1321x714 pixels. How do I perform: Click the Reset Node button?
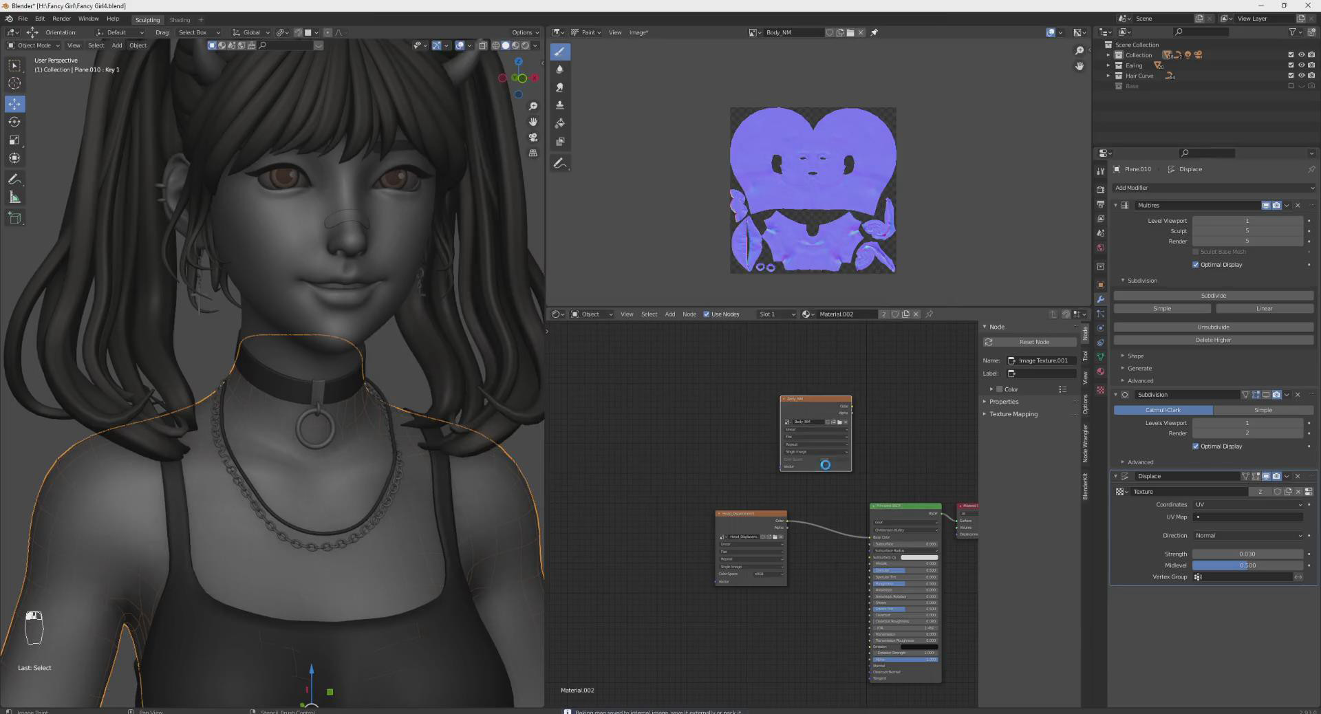coord(1030,342)
